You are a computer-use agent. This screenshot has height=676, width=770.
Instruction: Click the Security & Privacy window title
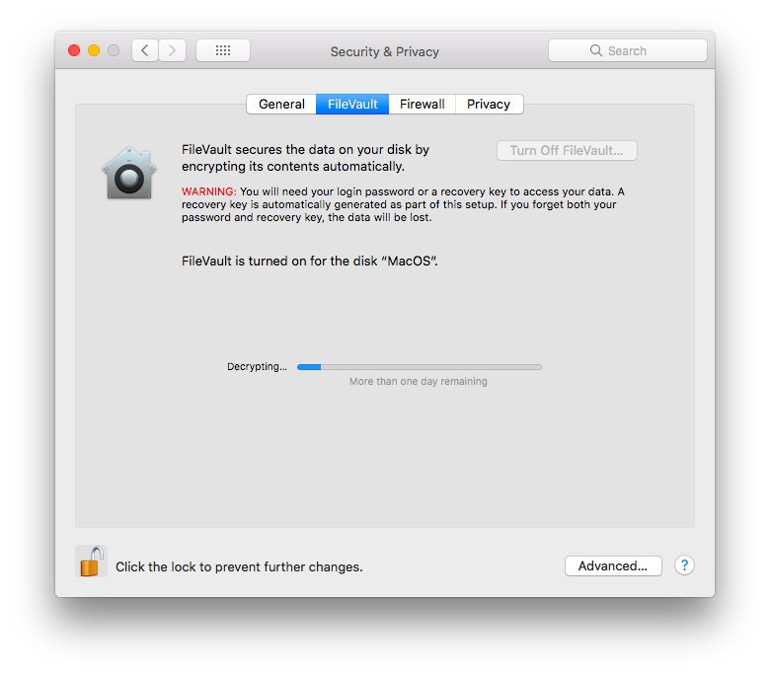[x=385, y=51]
